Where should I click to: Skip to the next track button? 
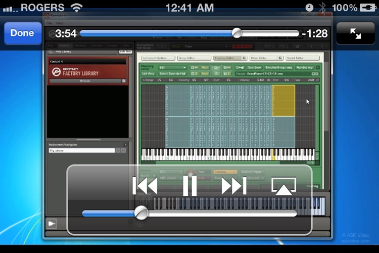(234, 186)
